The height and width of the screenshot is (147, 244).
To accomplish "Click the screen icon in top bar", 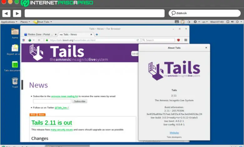I will 228,22.
